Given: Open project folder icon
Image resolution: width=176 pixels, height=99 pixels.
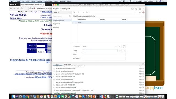Looking at the screenshot, I should coord(136,9).
